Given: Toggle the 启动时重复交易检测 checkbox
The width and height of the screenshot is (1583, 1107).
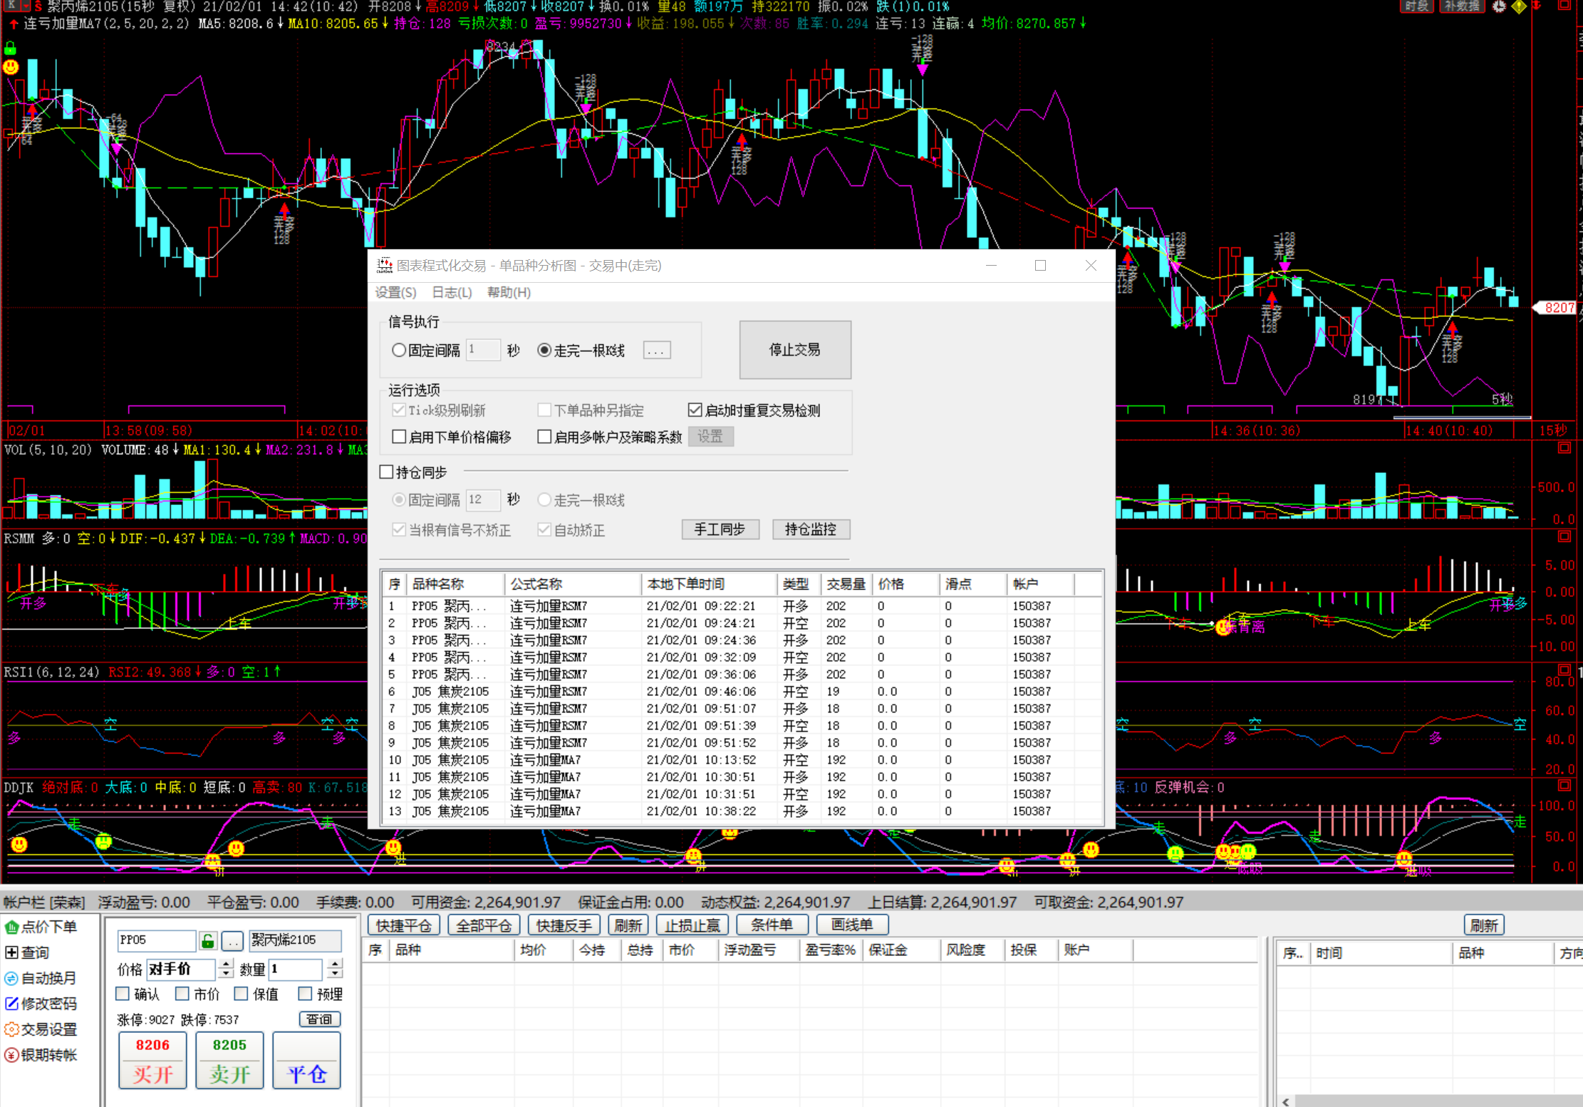Looking at the screenshot, I should [x=695, y=410].
